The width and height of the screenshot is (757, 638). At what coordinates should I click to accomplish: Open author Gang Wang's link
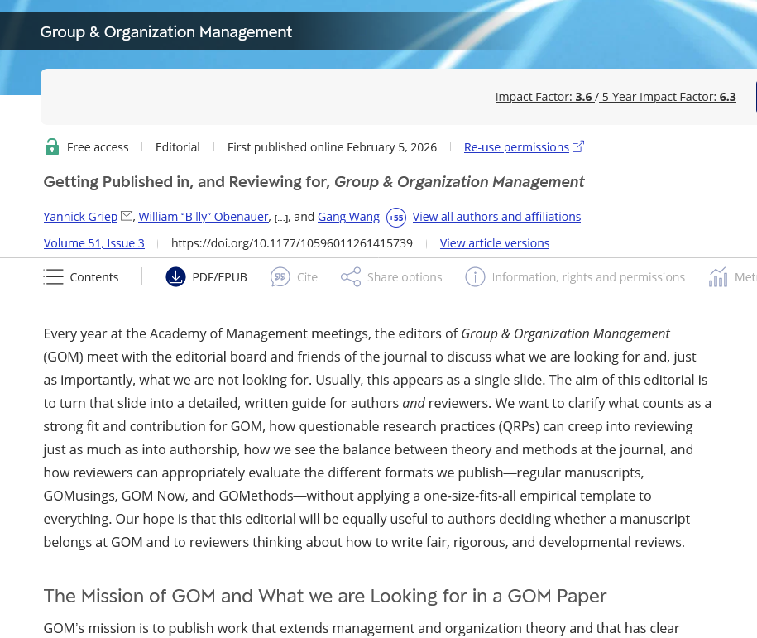coord(348,217)
